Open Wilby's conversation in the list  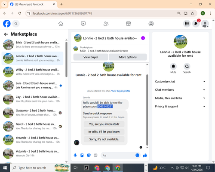32,72
